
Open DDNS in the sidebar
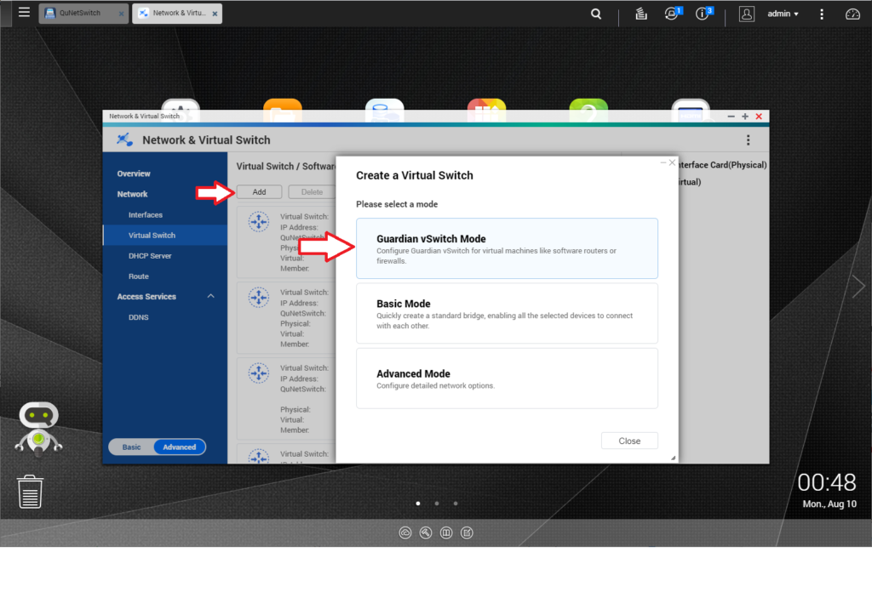tap(139, 317)
